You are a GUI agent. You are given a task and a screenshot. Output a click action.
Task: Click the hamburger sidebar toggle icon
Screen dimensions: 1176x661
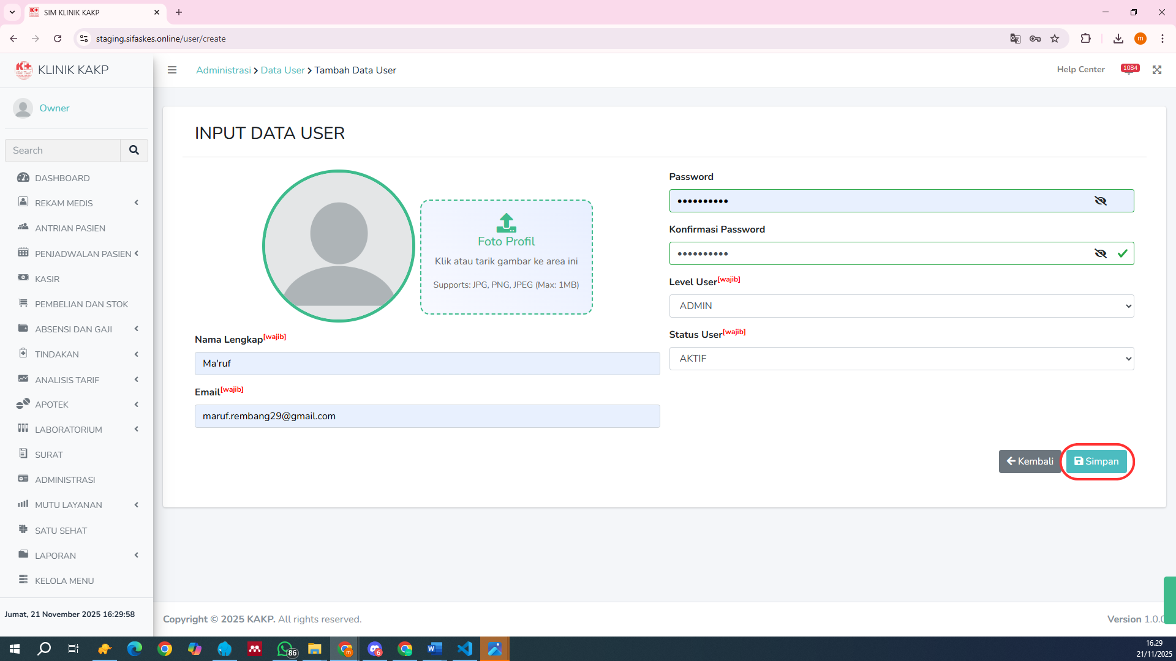(172, 70)
